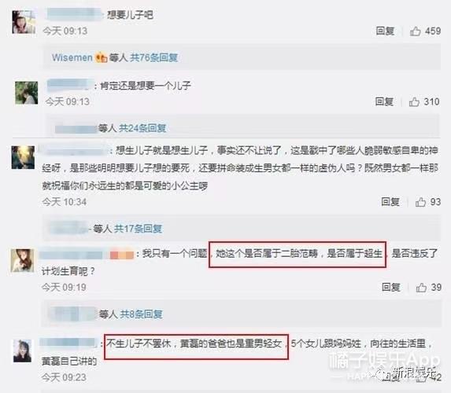
Task: Open first commenter's avatar at 09:13
Action: (24, 22)
